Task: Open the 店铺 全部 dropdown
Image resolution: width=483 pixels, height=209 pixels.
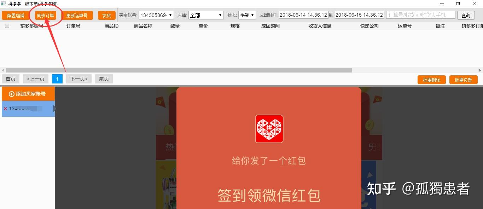Action: point(206,15)
